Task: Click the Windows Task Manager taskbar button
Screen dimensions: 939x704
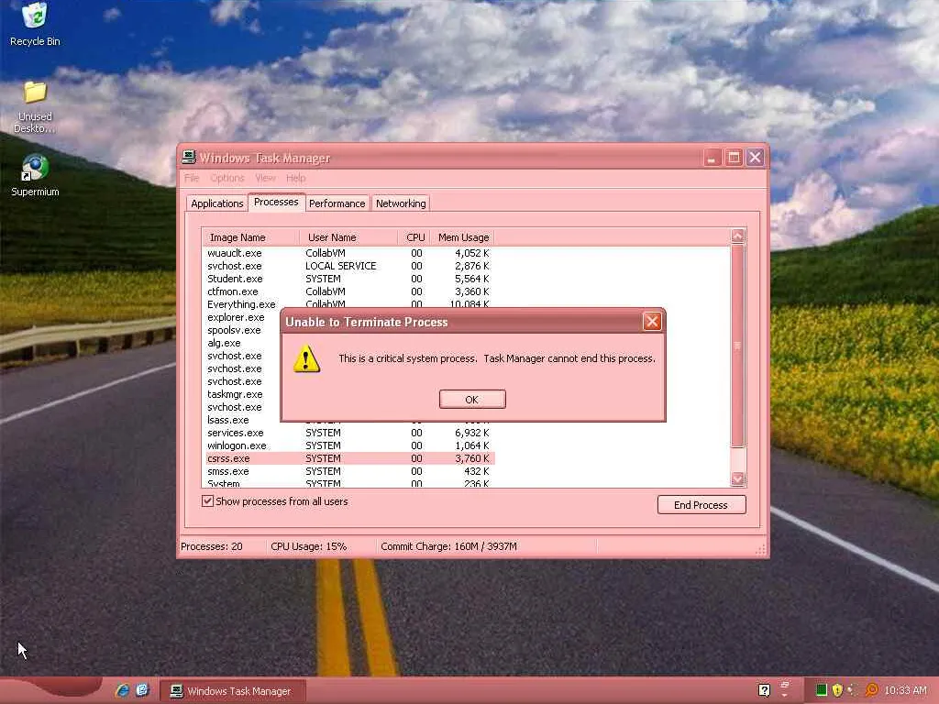Action: click(x=234, y=691)
